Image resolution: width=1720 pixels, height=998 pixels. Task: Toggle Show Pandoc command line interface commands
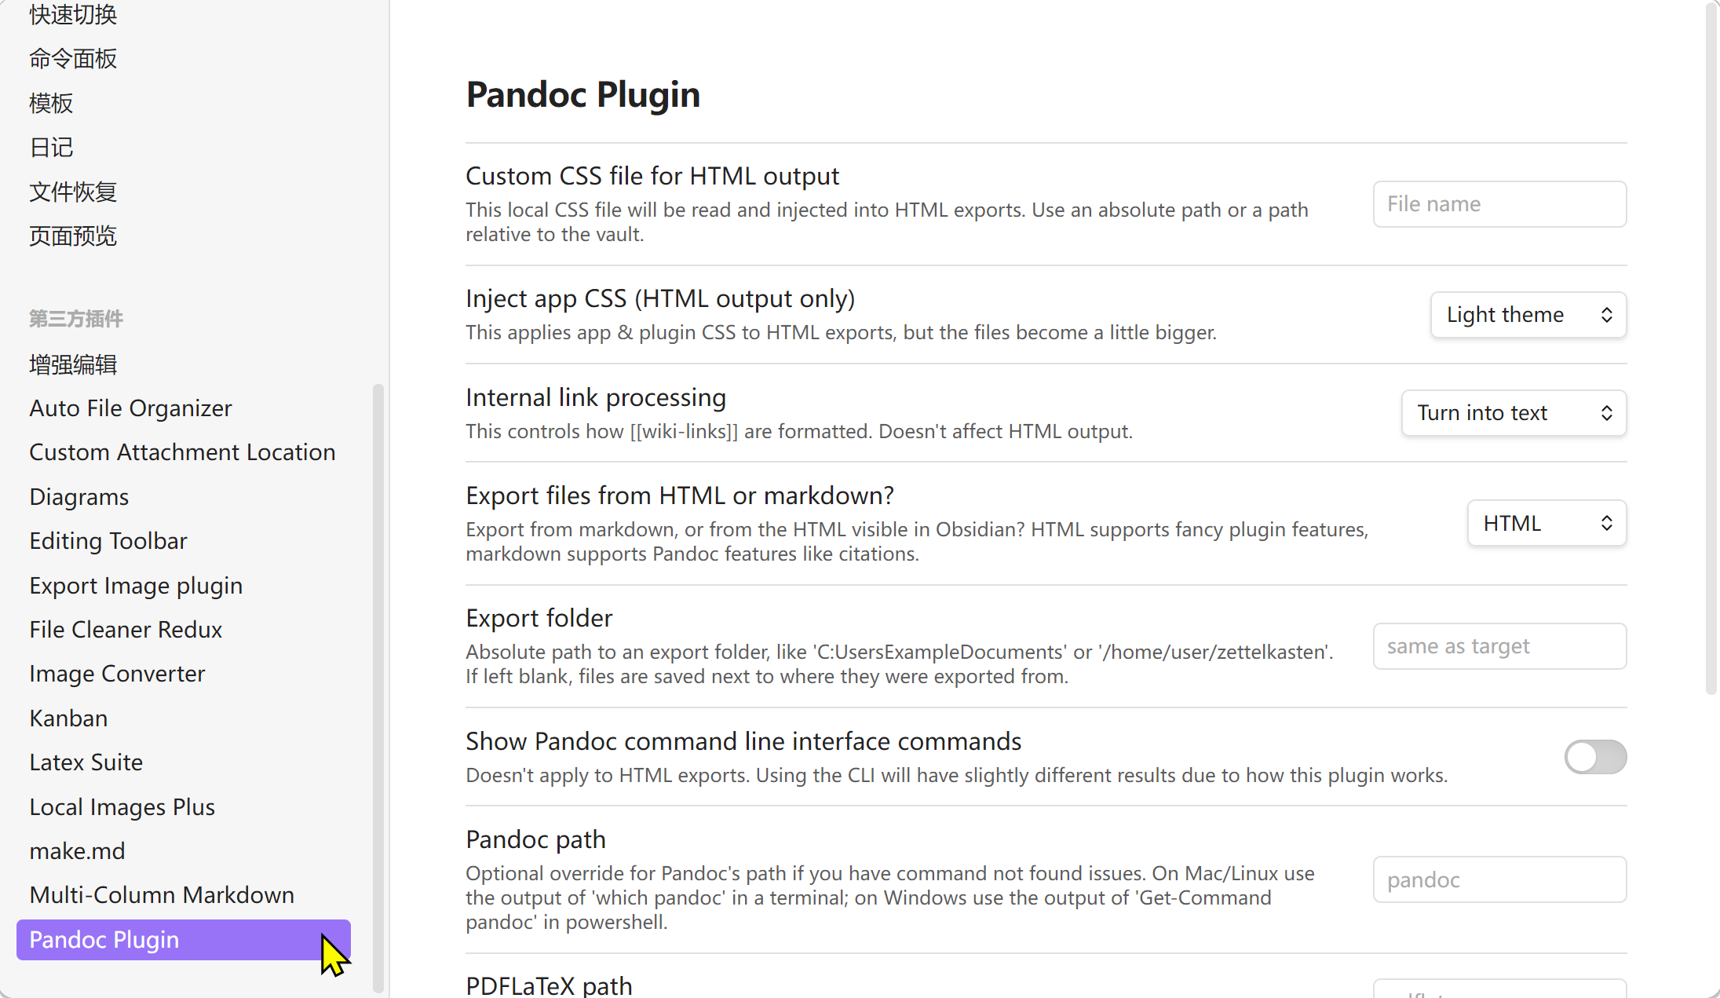click(x=1594, y=757)
